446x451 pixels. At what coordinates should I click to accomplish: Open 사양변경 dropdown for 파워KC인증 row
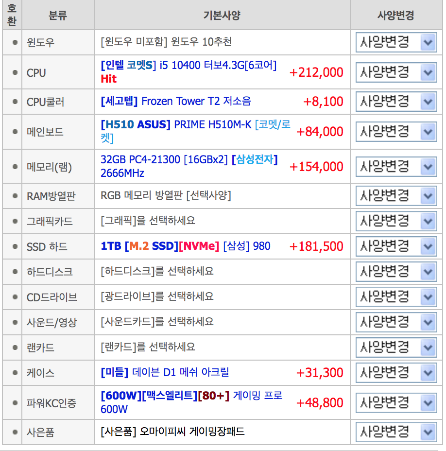click(396, 402)
